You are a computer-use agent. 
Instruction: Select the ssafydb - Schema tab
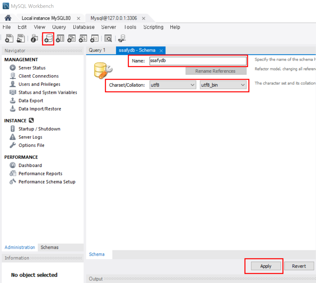point(137,50)
